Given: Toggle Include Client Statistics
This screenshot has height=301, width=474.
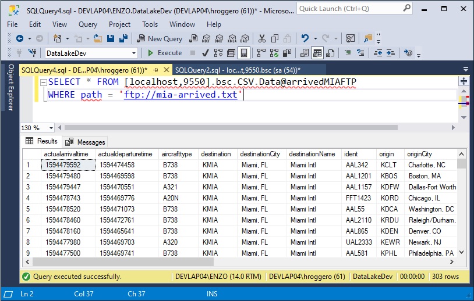Looking at the screenshot, I should click(287, 53).
